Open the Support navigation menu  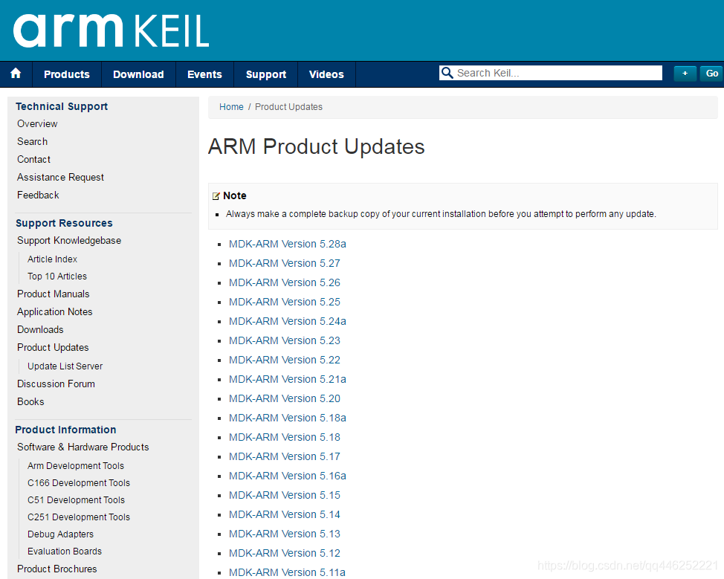tap(265, 74)
